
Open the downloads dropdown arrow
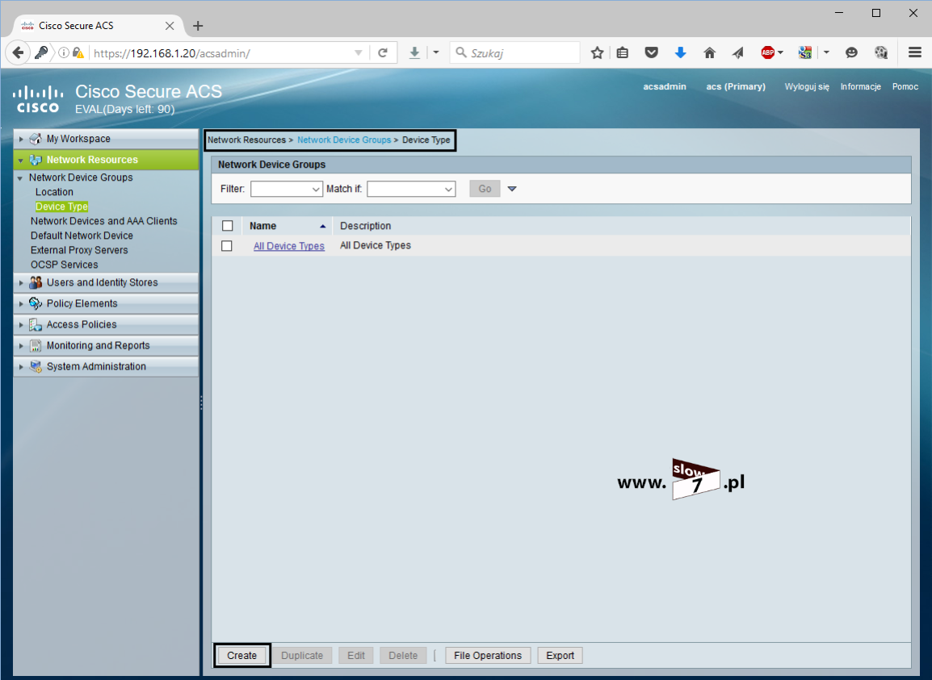[x=435, y=52]
